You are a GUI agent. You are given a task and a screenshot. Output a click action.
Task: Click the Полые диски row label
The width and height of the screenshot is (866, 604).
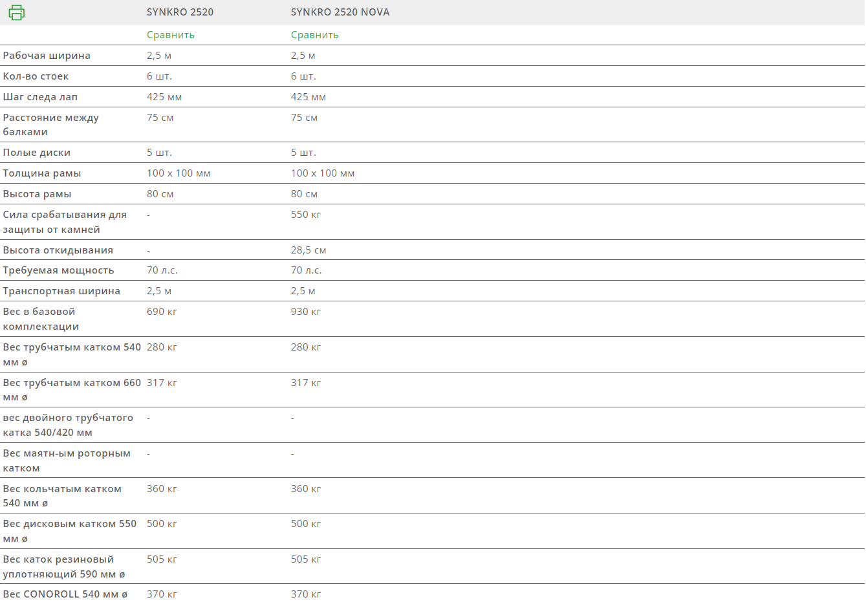click(x=37, y=153)
